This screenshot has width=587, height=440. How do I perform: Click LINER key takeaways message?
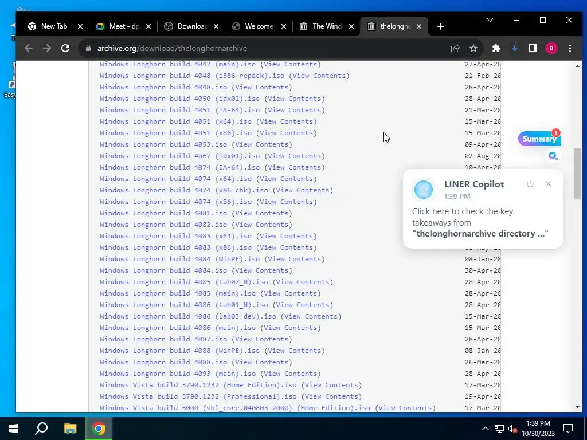[x=480, y=222]
